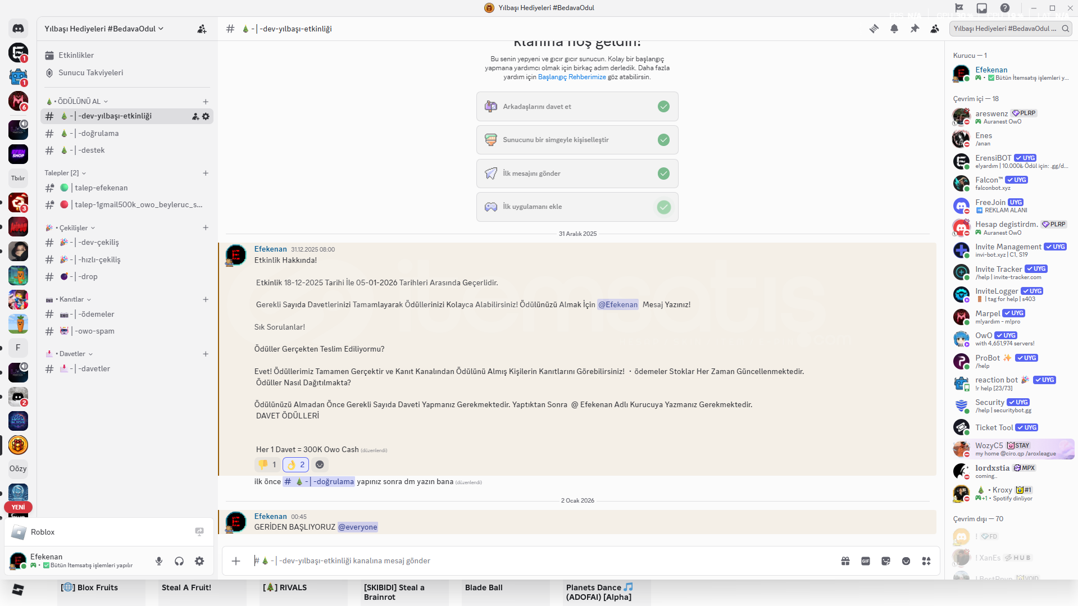1078x606 pixels.
Task: Open the sticker picker icon
Action: [886, 561]
